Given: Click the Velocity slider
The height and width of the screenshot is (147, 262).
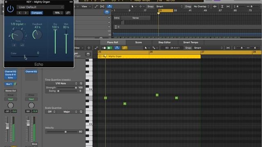Looking at the screenshot, I should tap(62, 132).
